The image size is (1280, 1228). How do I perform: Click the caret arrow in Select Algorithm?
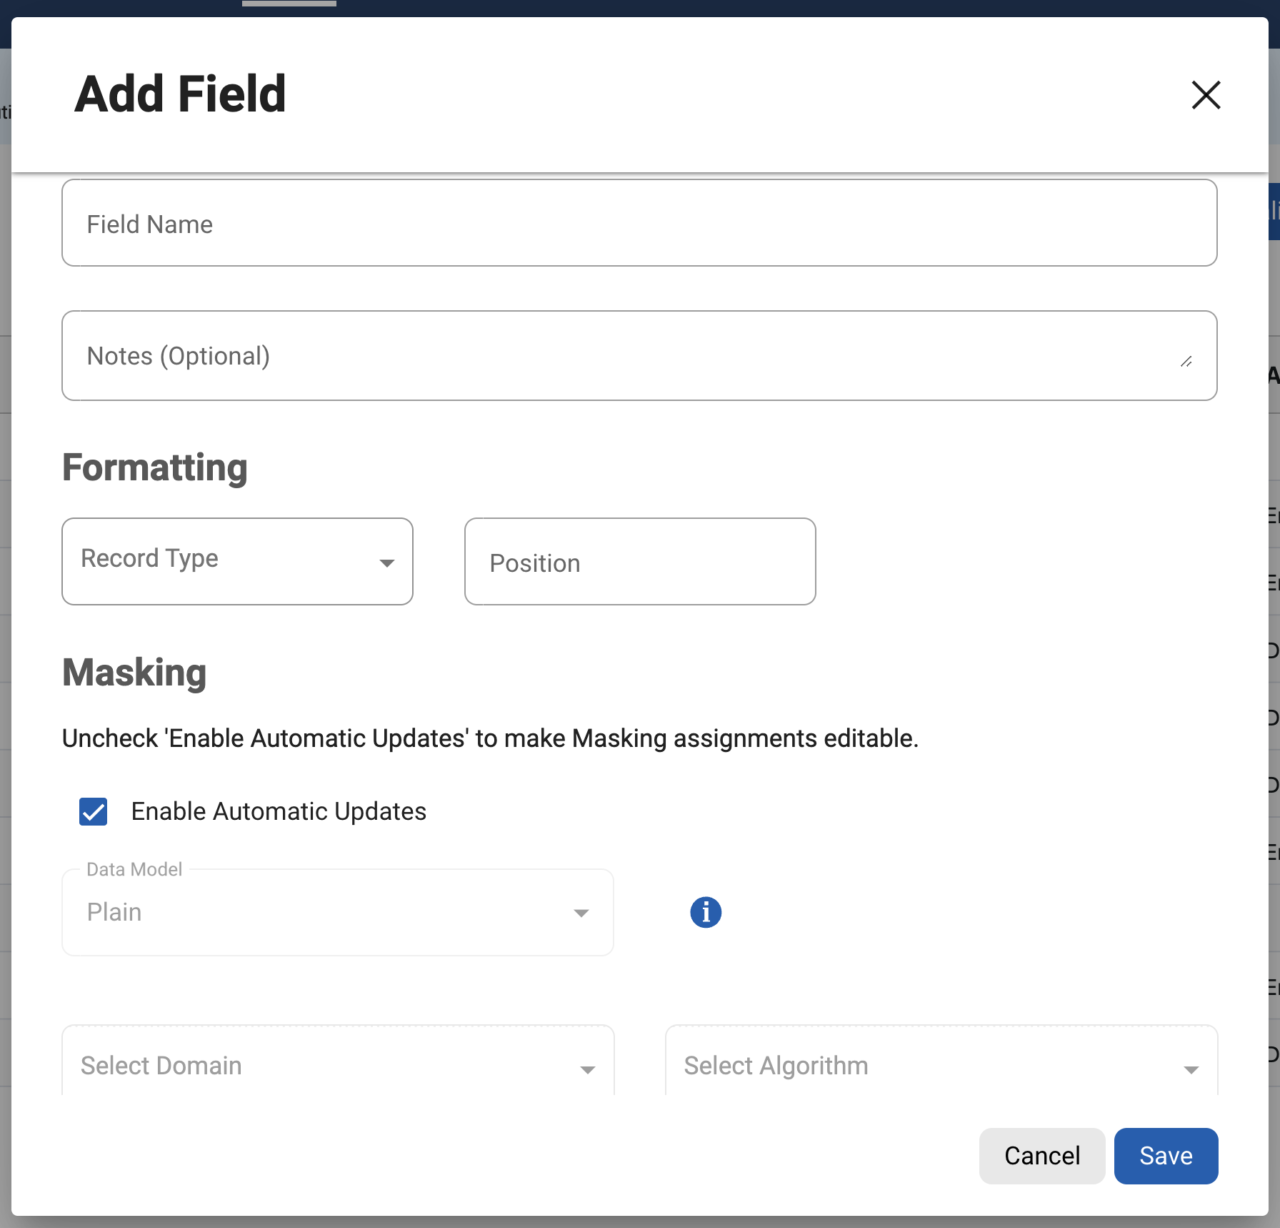(x=1191, y=1069)
